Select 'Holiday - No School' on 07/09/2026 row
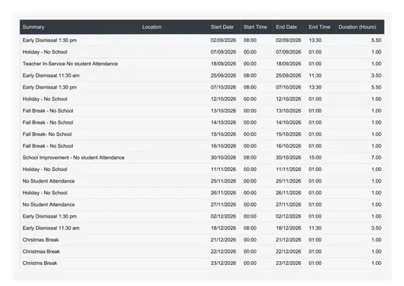 [x=45, y=52]
